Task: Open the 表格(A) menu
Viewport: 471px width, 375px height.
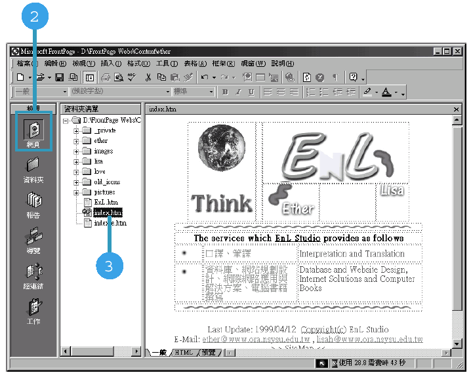Action: 195,64
